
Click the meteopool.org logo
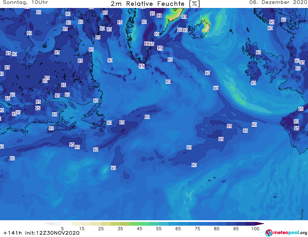pos(286,233)
